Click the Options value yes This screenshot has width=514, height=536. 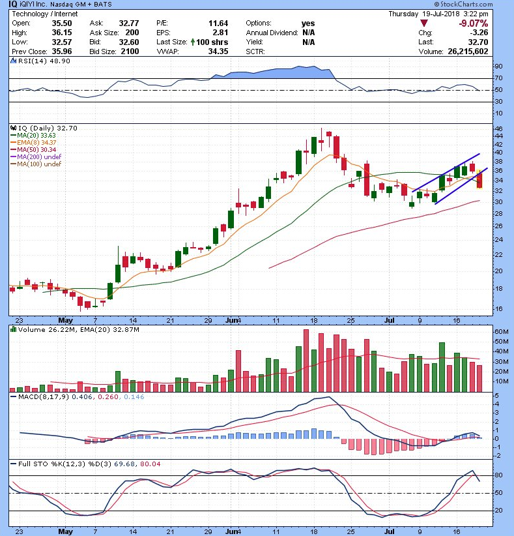(308, 23)
